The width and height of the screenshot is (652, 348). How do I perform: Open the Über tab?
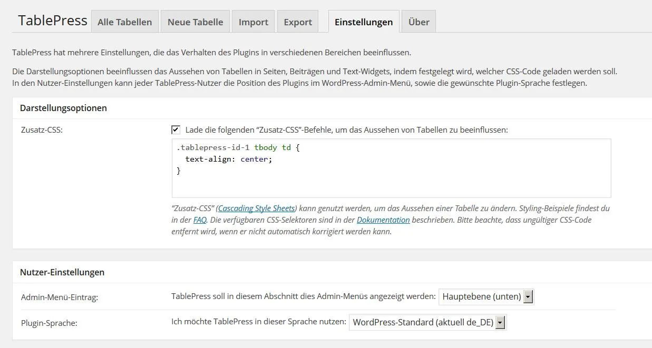tap(419, 22)
